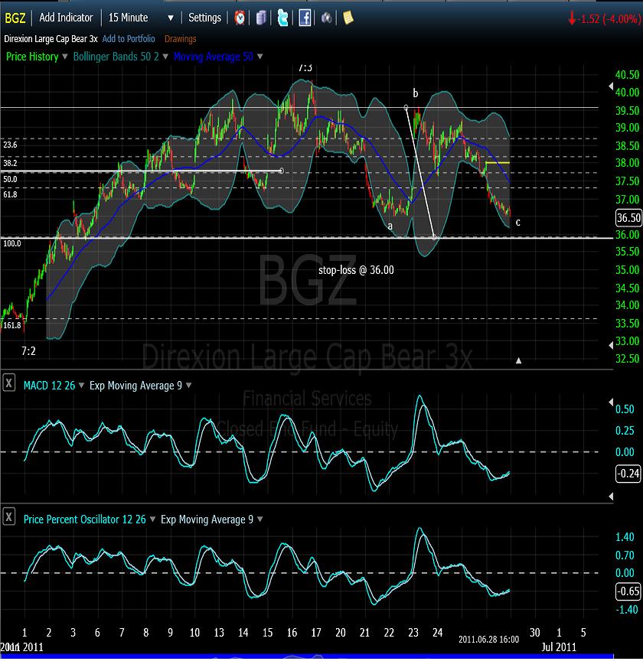
Task: Share the chart via the Facebook icon
Action: pos(305,18)
